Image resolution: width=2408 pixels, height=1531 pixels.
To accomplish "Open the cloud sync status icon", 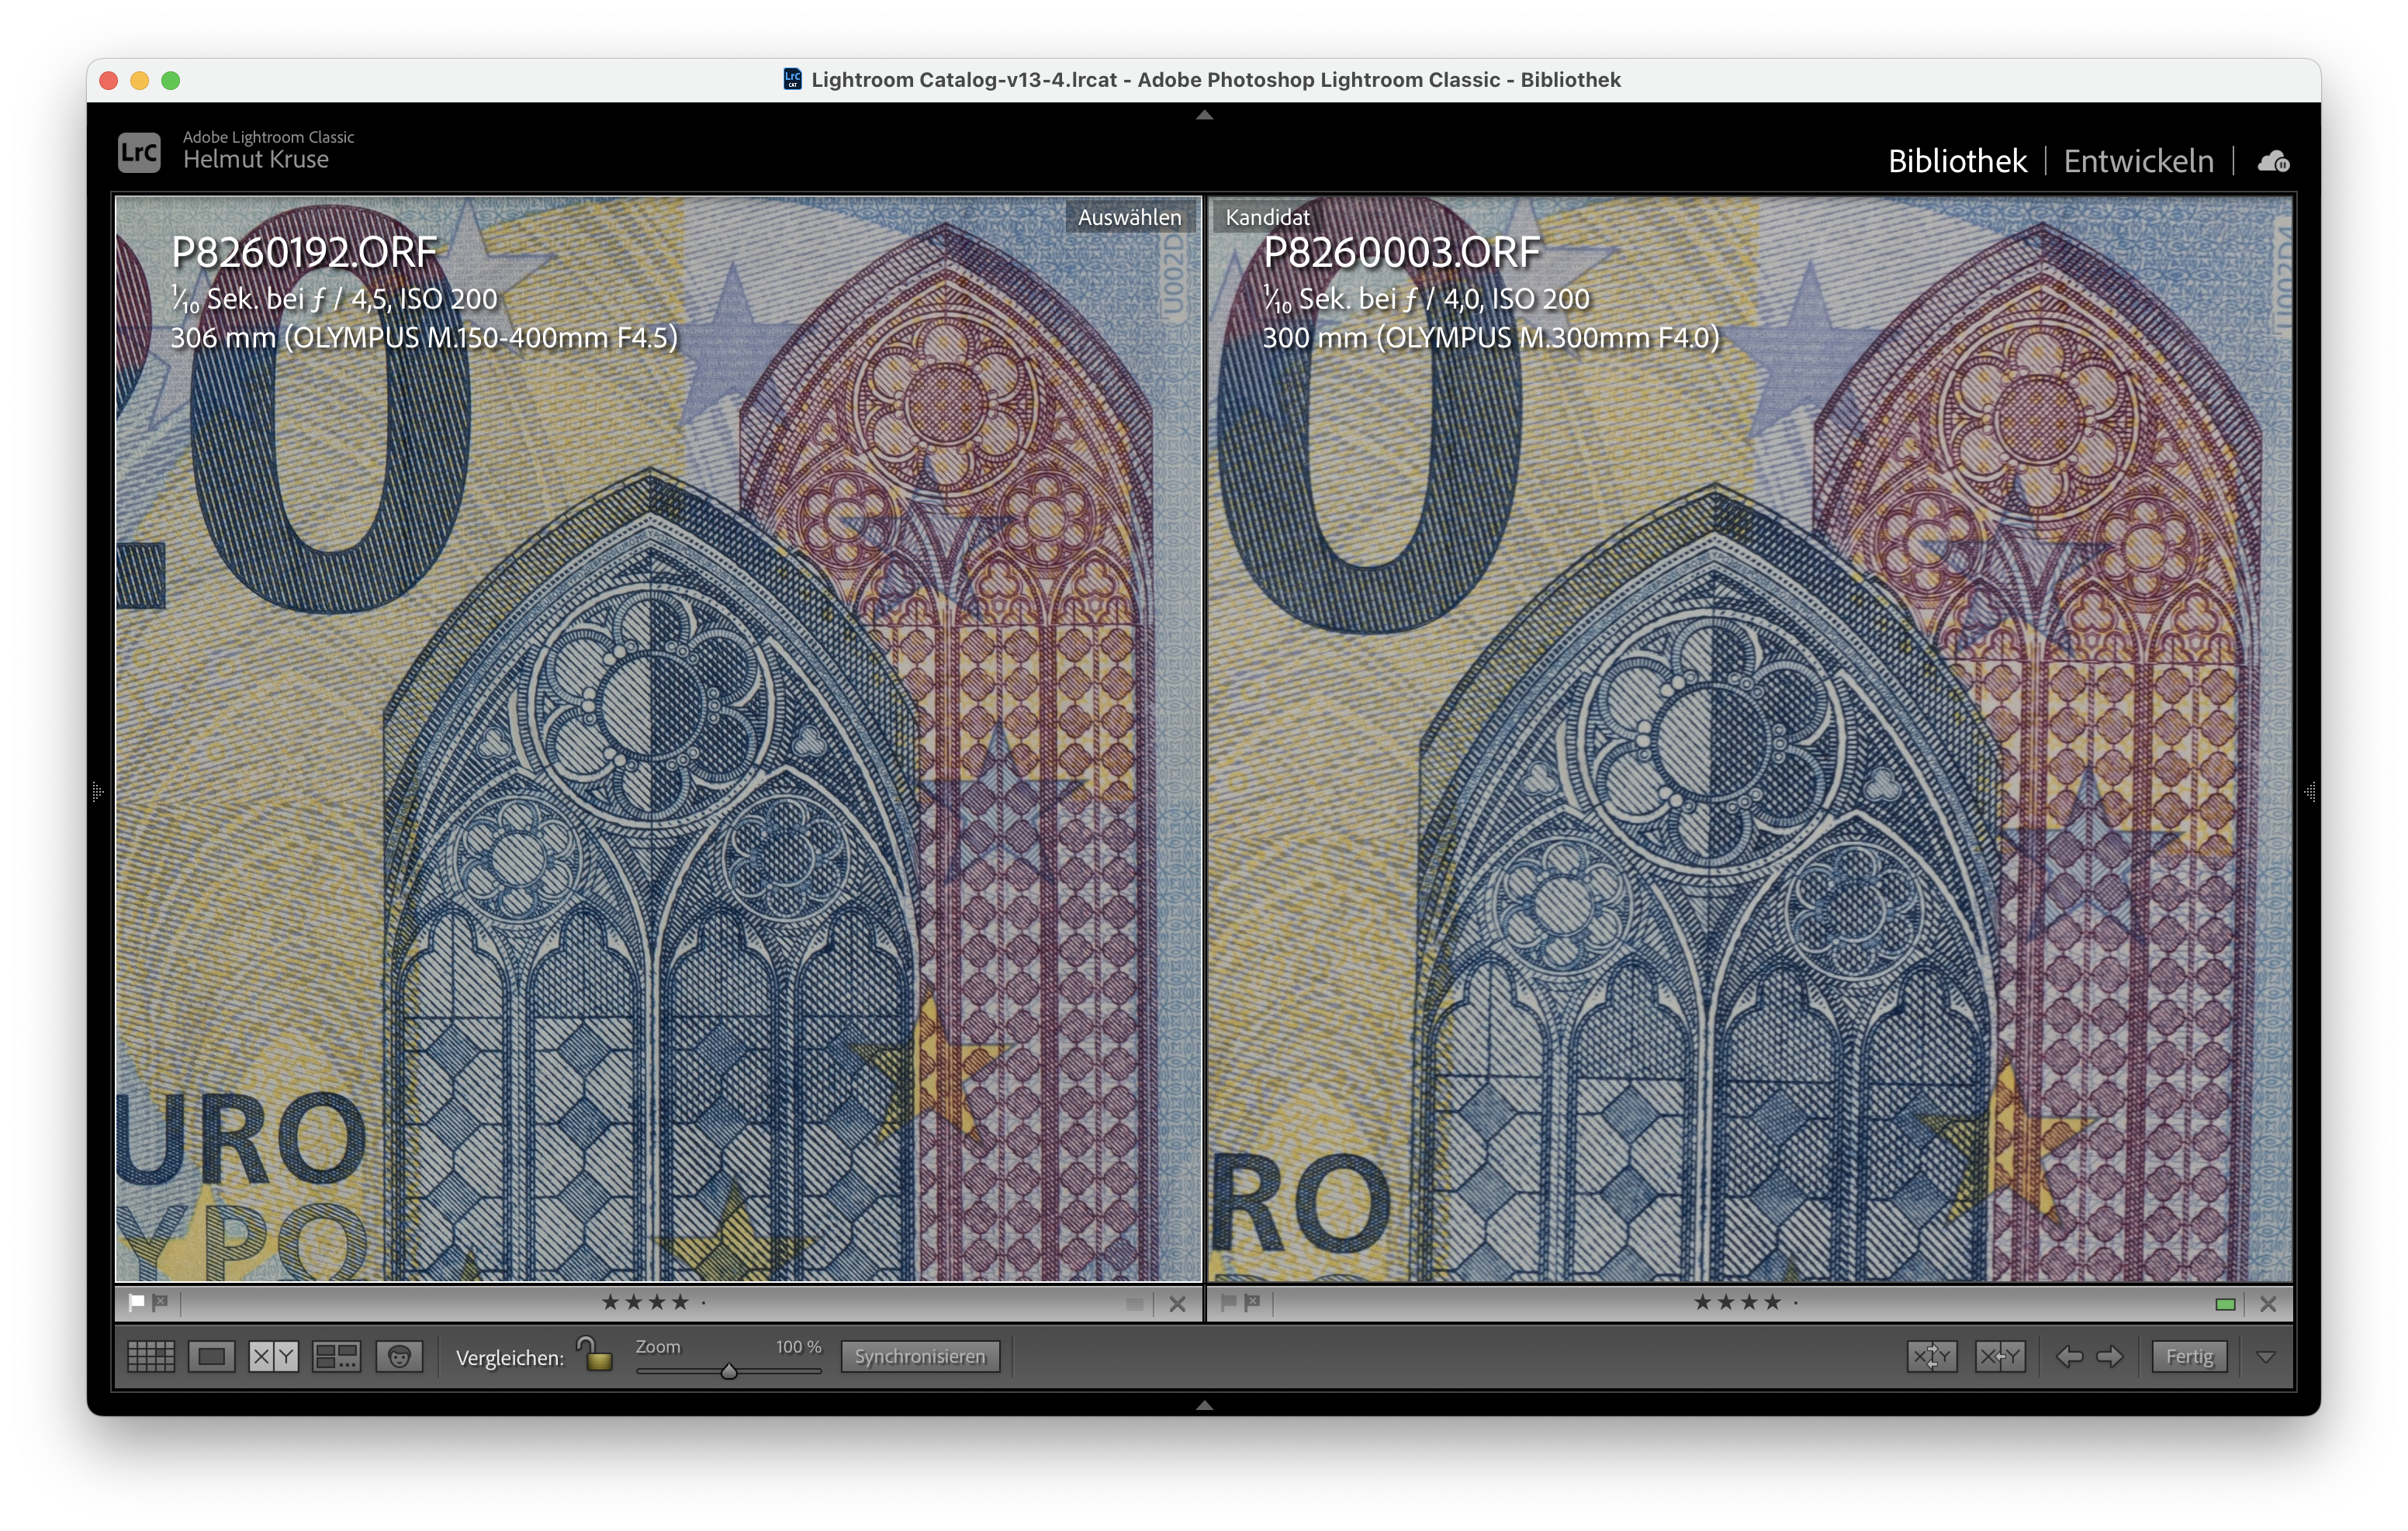I will pos(2273,161).
